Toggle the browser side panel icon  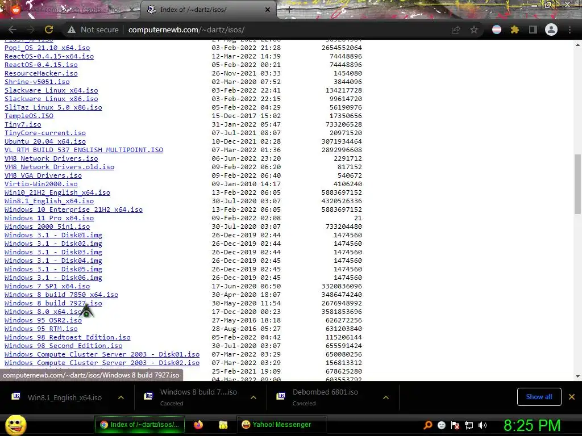pos(533,30)
